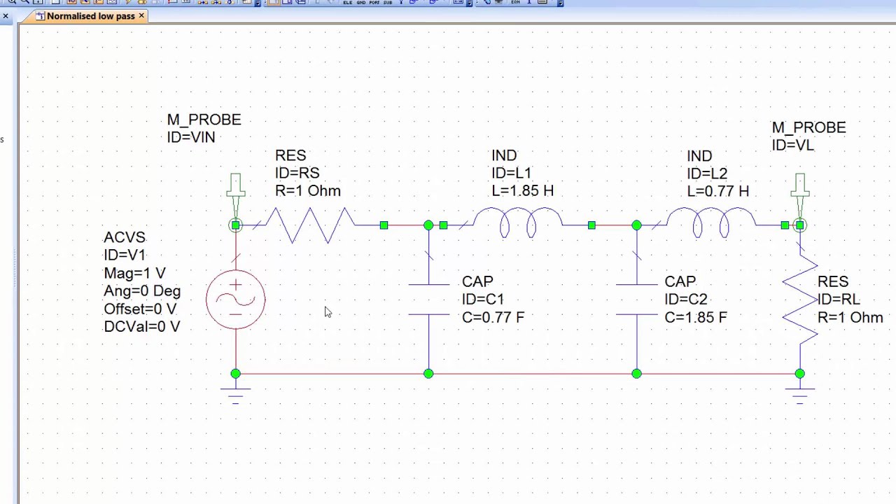The width and height of the screenshot is (896, 504).
Task: Click the 'R=1 Ohm' value of RS
Action: (x=308, y=191)
